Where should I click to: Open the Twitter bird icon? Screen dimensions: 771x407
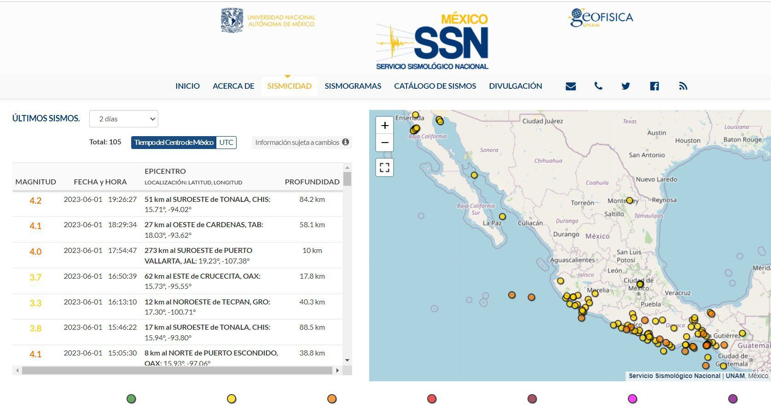pos(626,86)
